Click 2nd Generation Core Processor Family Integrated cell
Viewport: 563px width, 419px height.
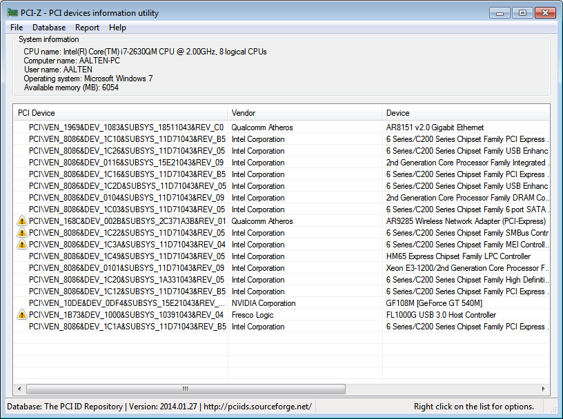468,163
